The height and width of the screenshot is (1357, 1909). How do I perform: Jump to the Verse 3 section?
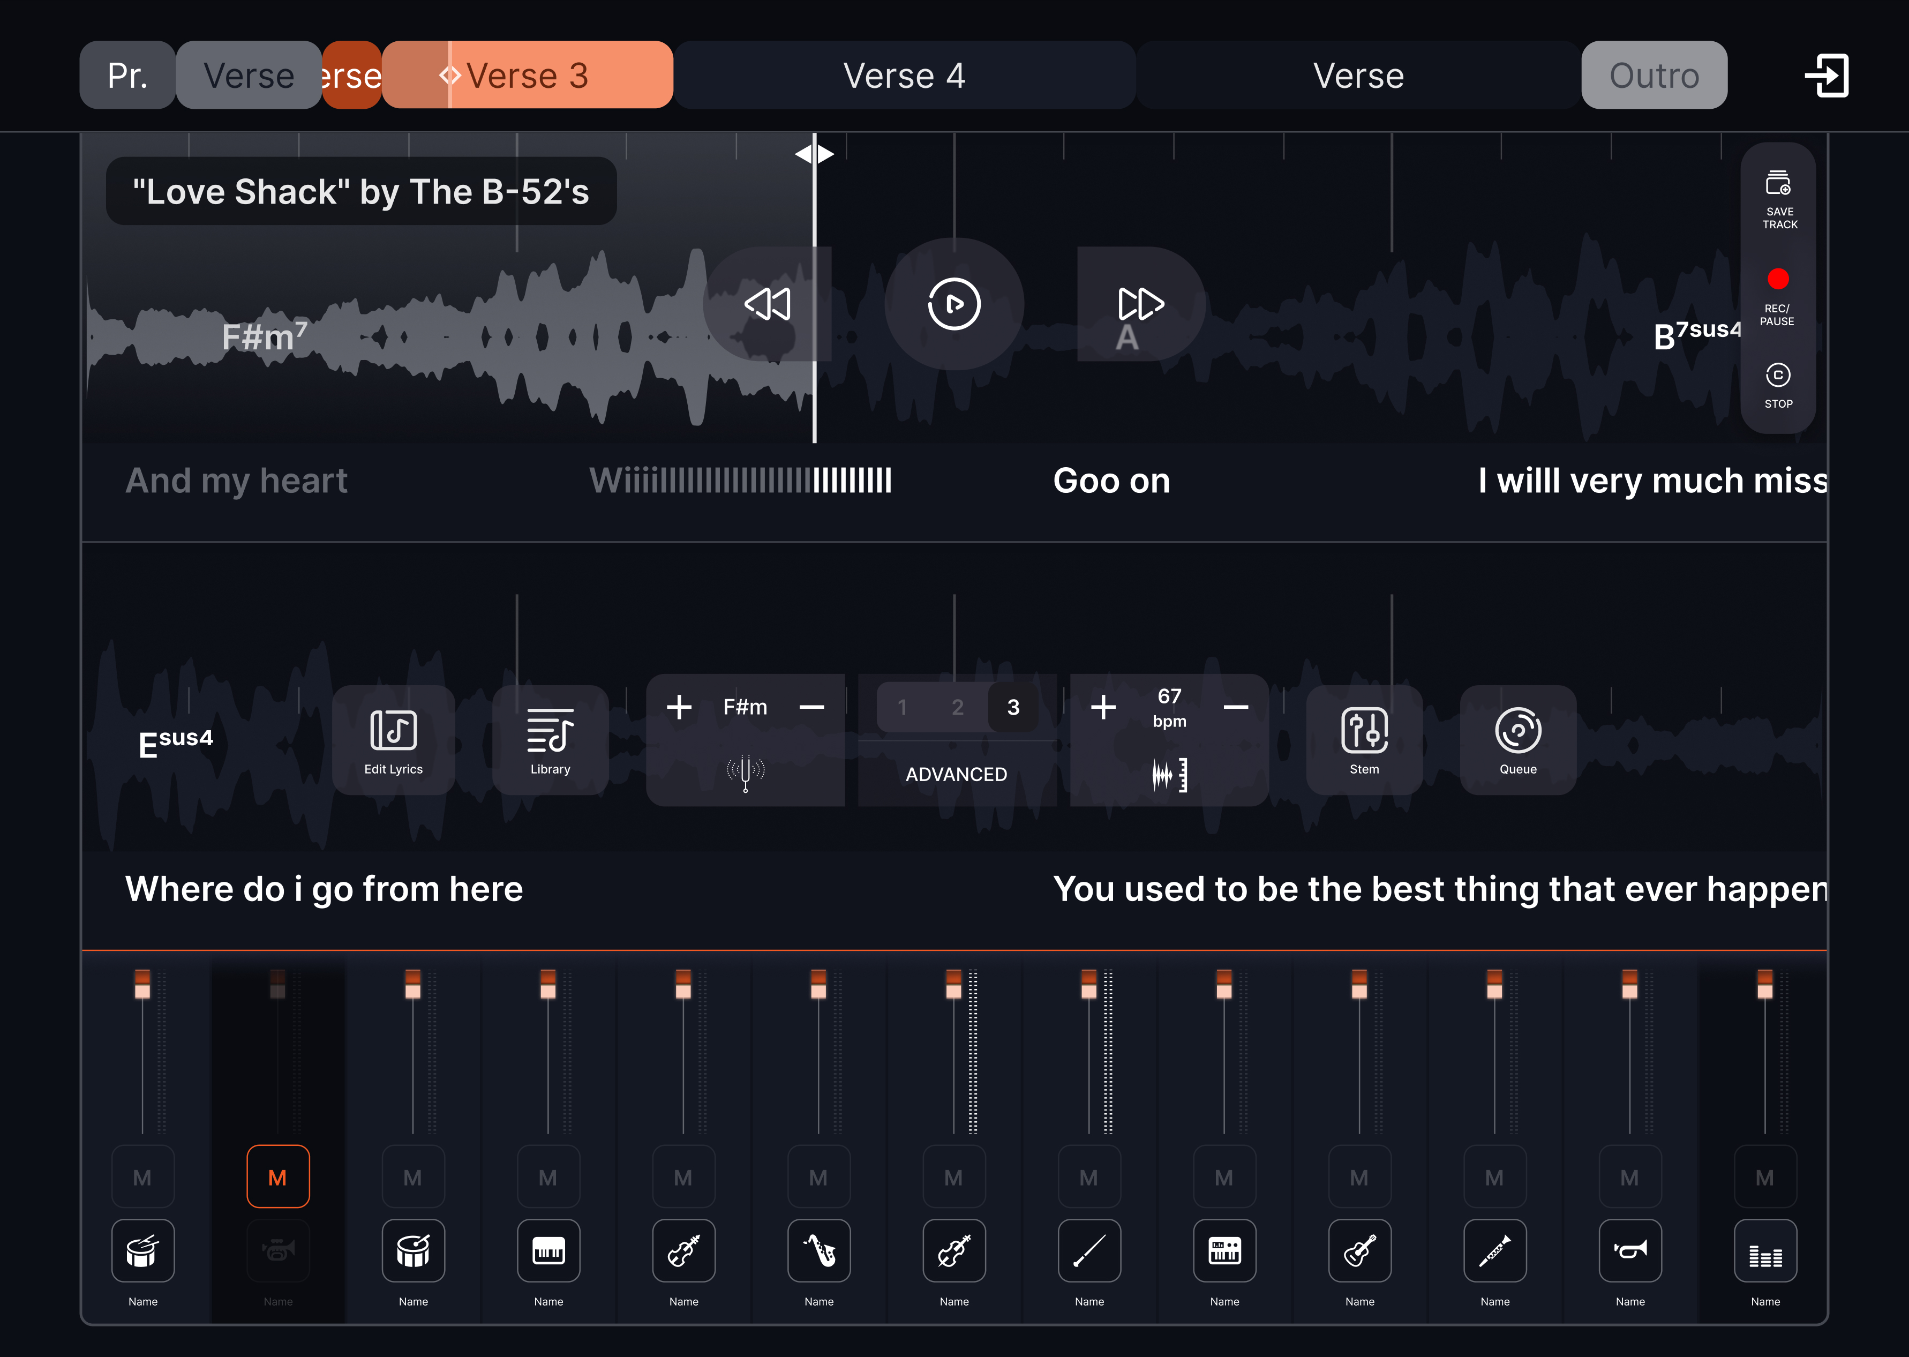pos(528,75)
